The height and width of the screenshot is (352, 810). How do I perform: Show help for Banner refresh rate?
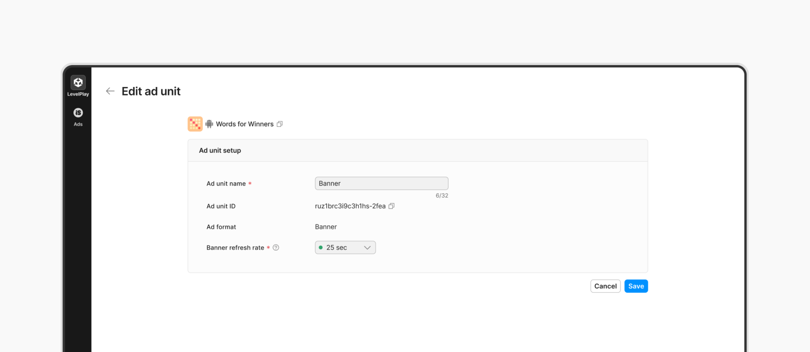click(276, 248)
